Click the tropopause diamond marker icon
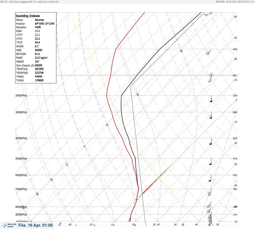255x229 pixels. [211, 75]
